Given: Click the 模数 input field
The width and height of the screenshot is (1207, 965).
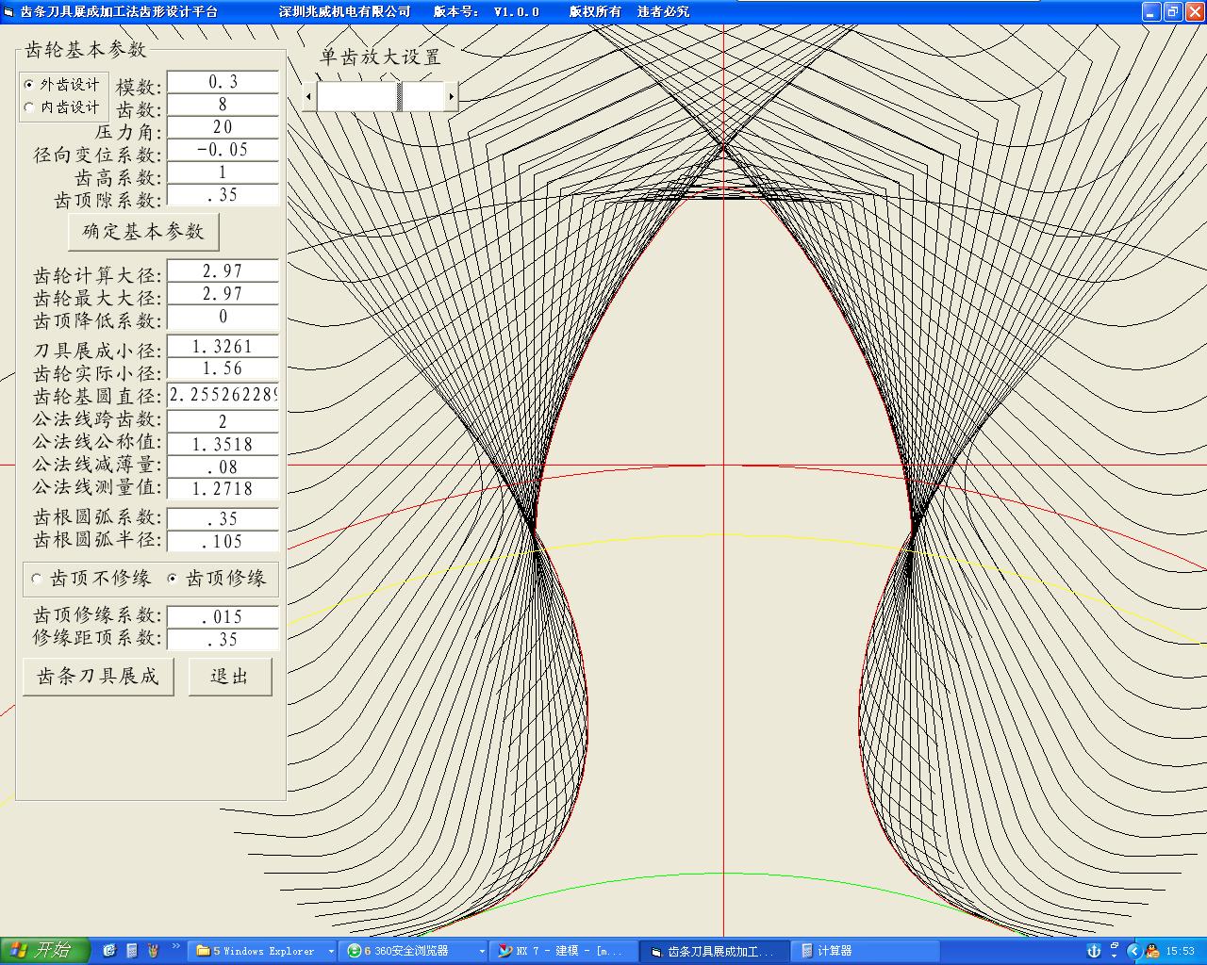Looking at the screenshot, I should 223,82.
